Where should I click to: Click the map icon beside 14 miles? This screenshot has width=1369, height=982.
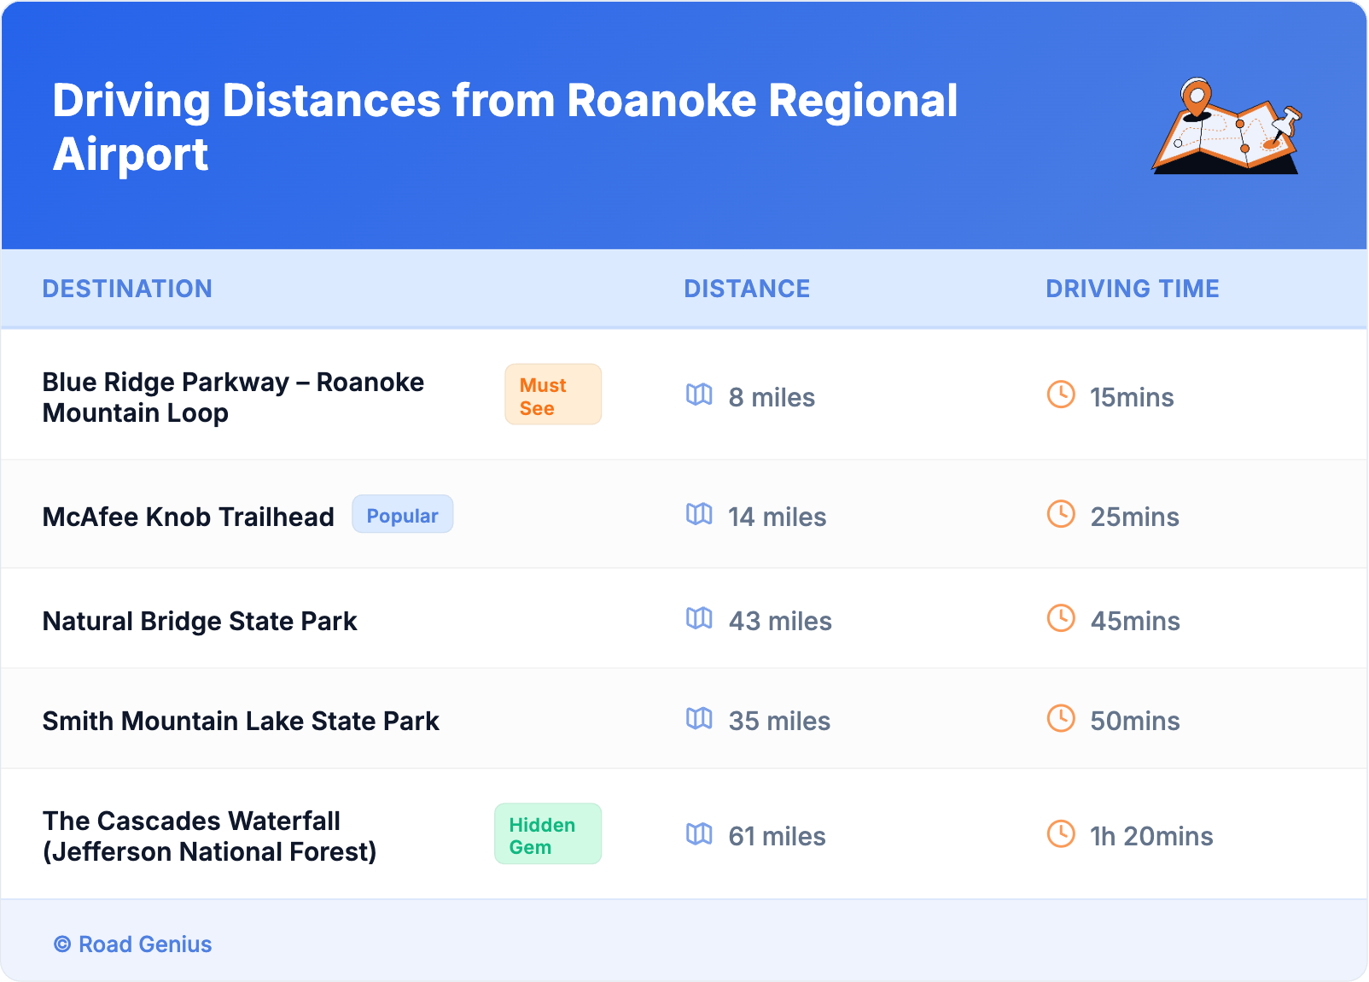tap(699, 514)
